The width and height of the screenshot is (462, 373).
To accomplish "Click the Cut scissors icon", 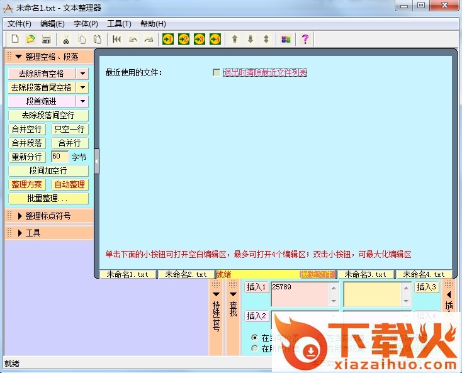I will 65,39.
